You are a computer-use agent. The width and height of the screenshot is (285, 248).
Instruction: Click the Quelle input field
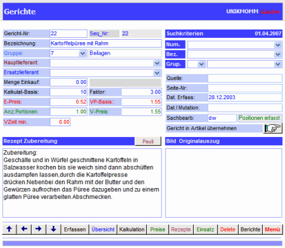pyautogui.click(x=245, y=78)
